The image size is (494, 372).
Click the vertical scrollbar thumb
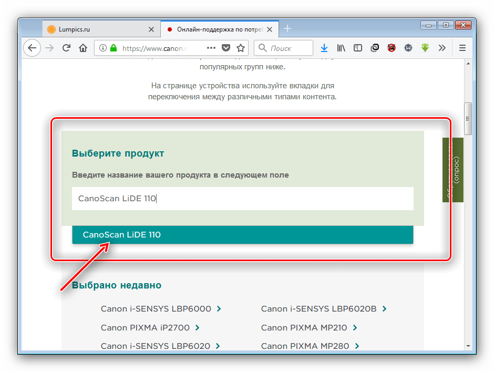468,119
